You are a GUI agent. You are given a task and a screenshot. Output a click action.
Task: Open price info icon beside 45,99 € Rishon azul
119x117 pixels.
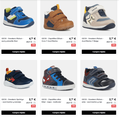pyautogui.click(x=35, y=42)
